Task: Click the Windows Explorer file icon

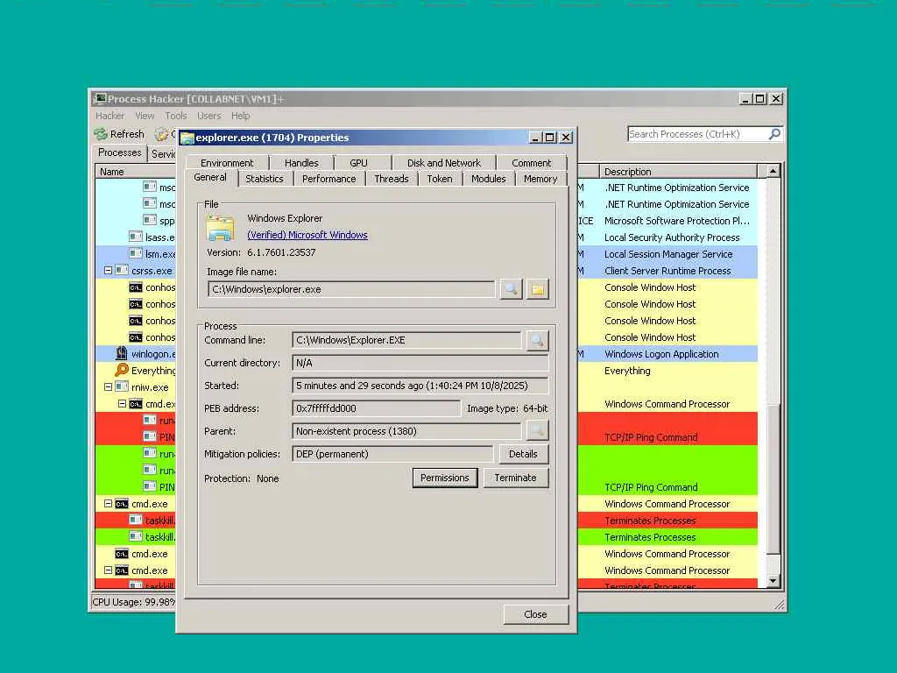Action: click(221, 227)
